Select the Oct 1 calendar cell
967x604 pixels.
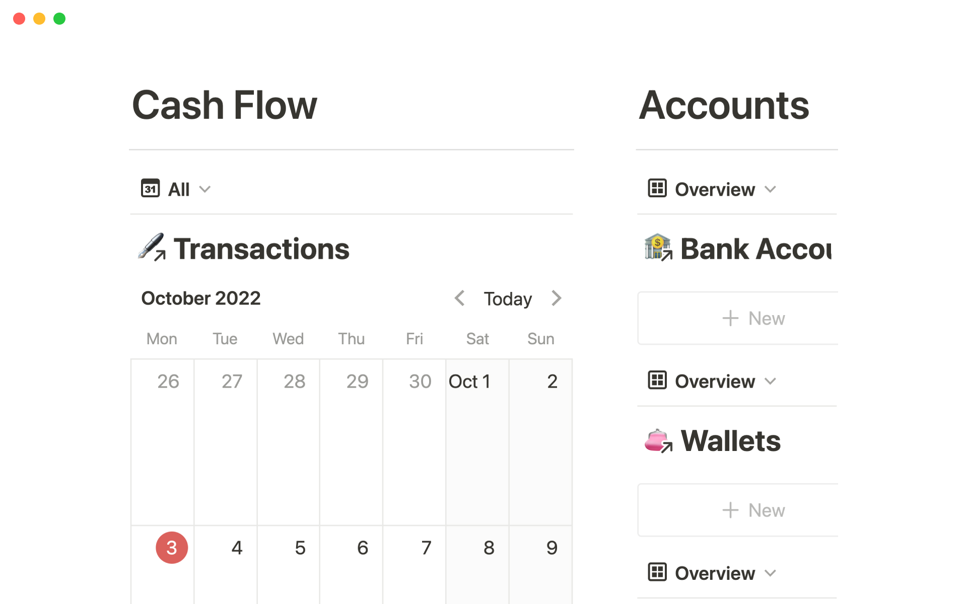477,443
